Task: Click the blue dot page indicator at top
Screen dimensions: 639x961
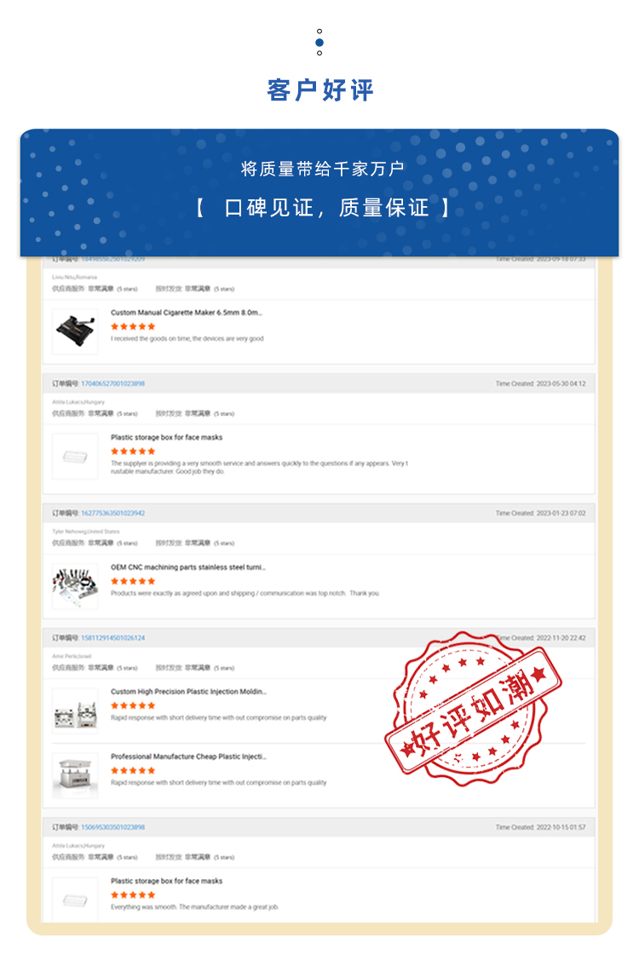Action: click(x=319, y=43)
